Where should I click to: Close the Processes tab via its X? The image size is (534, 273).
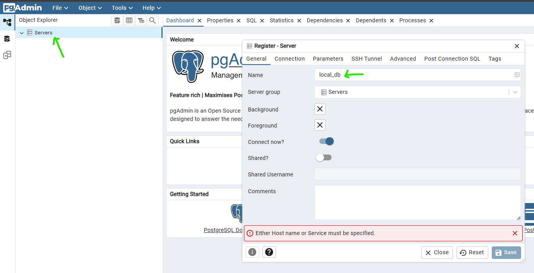pyautogui.click(x=431, y=21)
